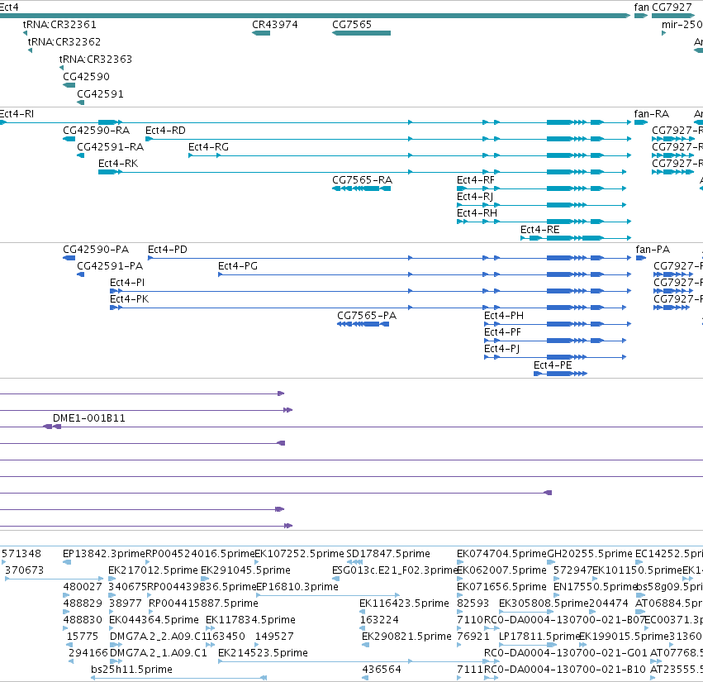Click the CR43974 gene label
This screenshot has height=682, width=703.
(275, 25)
